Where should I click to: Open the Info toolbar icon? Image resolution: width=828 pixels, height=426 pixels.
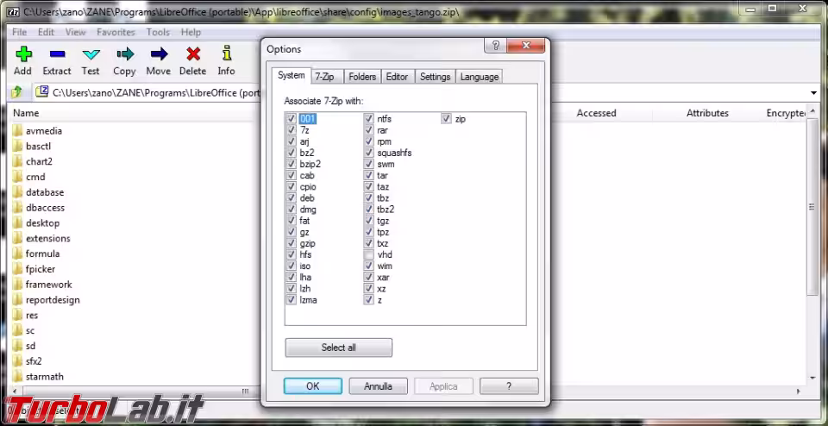(226, 54)
